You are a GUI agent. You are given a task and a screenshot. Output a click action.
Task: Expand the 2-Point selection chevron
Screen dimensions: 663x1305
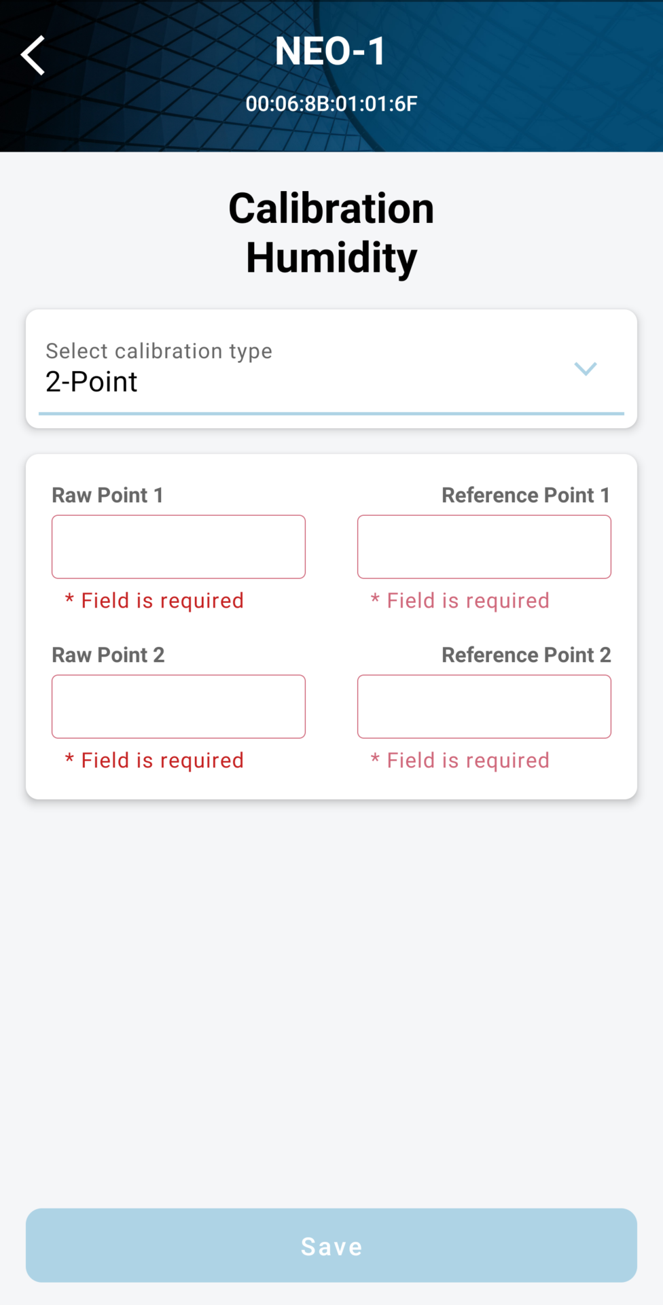(x=586, y=369)
